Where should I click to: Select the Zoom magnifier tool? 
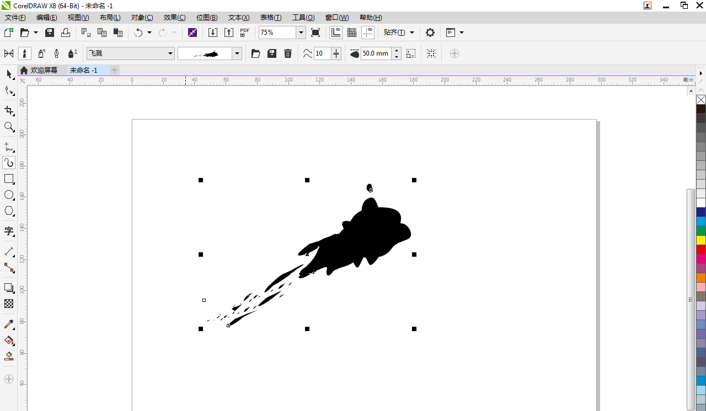pos(9,127)
